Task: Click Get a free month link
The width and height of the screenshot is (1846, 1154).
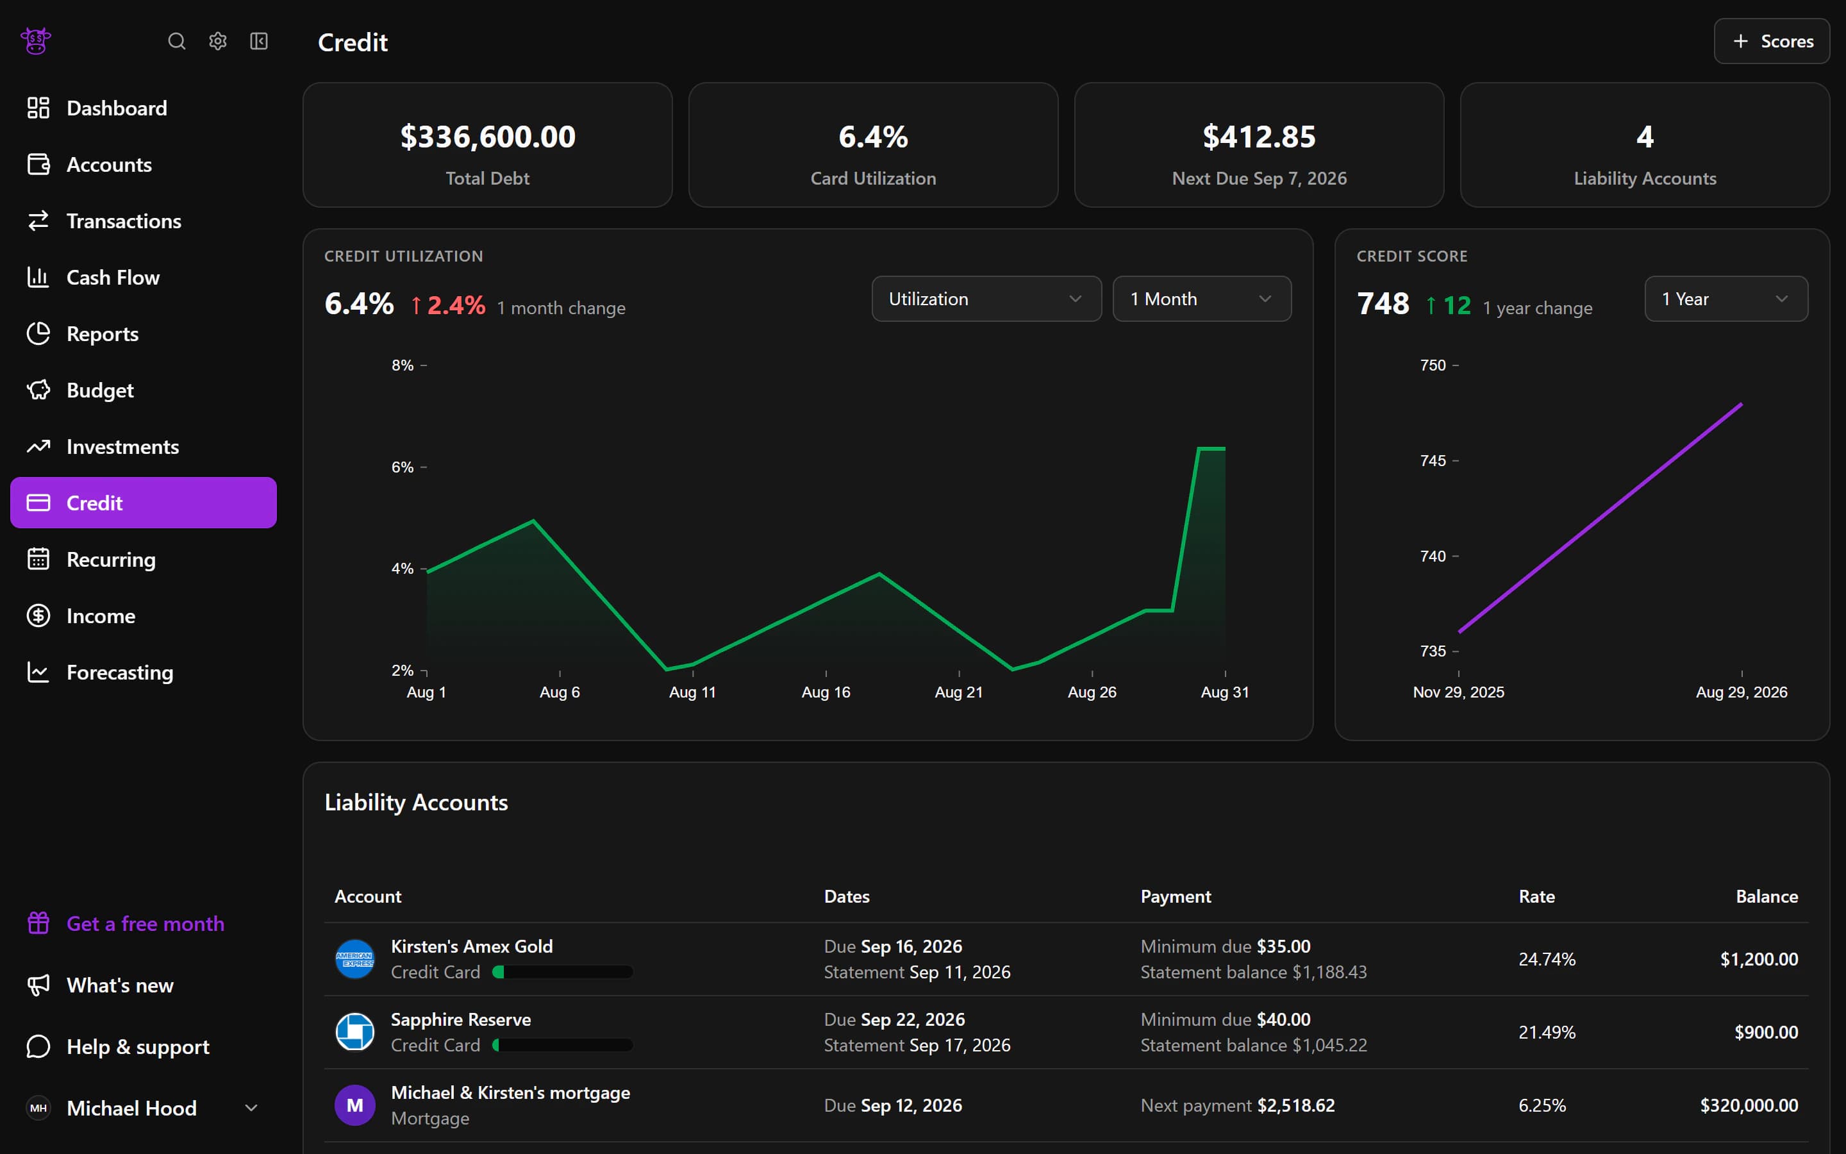Action: point(145,923)
